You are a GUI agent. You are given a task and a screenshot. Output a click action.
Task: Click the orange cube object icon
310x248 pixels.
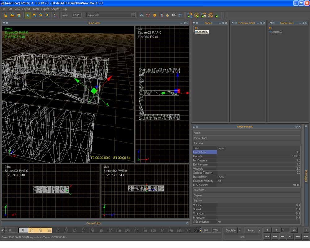pyautogui.click(x=155, y=15)
